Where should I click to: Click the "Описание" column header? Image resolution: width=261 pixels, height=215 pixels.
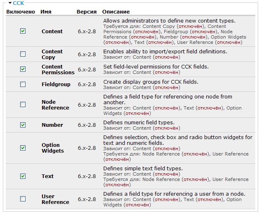coord(116,12)
